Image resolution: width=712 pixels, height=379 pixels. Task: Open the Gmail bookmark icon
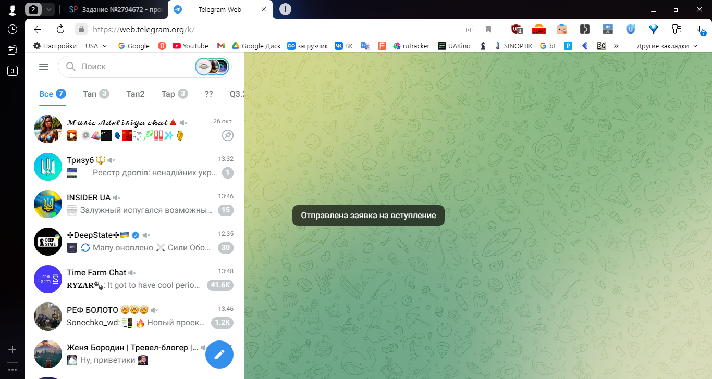pos(220,46)
